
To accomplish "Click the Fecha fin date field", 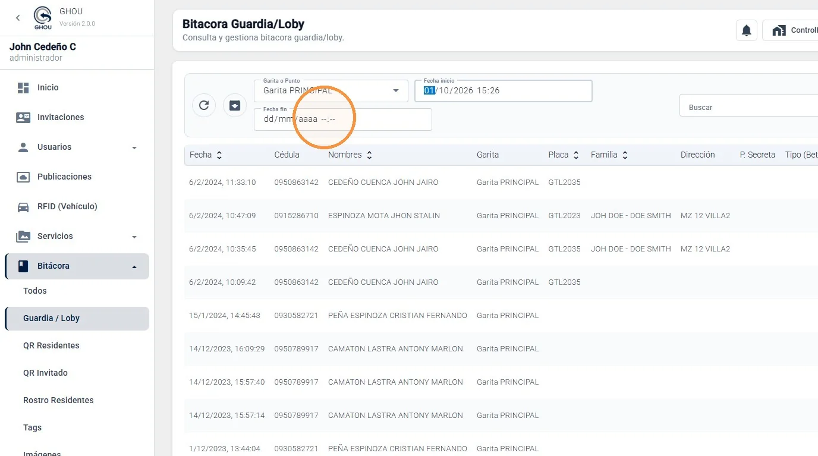I will click(343, 119).
